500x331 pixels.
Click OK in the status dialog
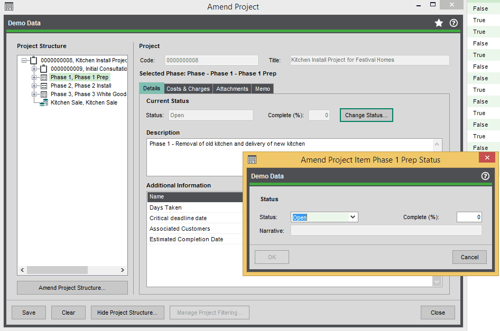click(272, 257)
